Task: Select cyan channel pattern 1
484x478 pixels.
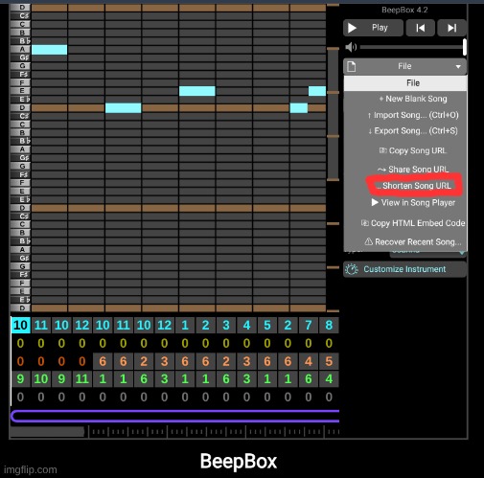Action: pos(185,325)
